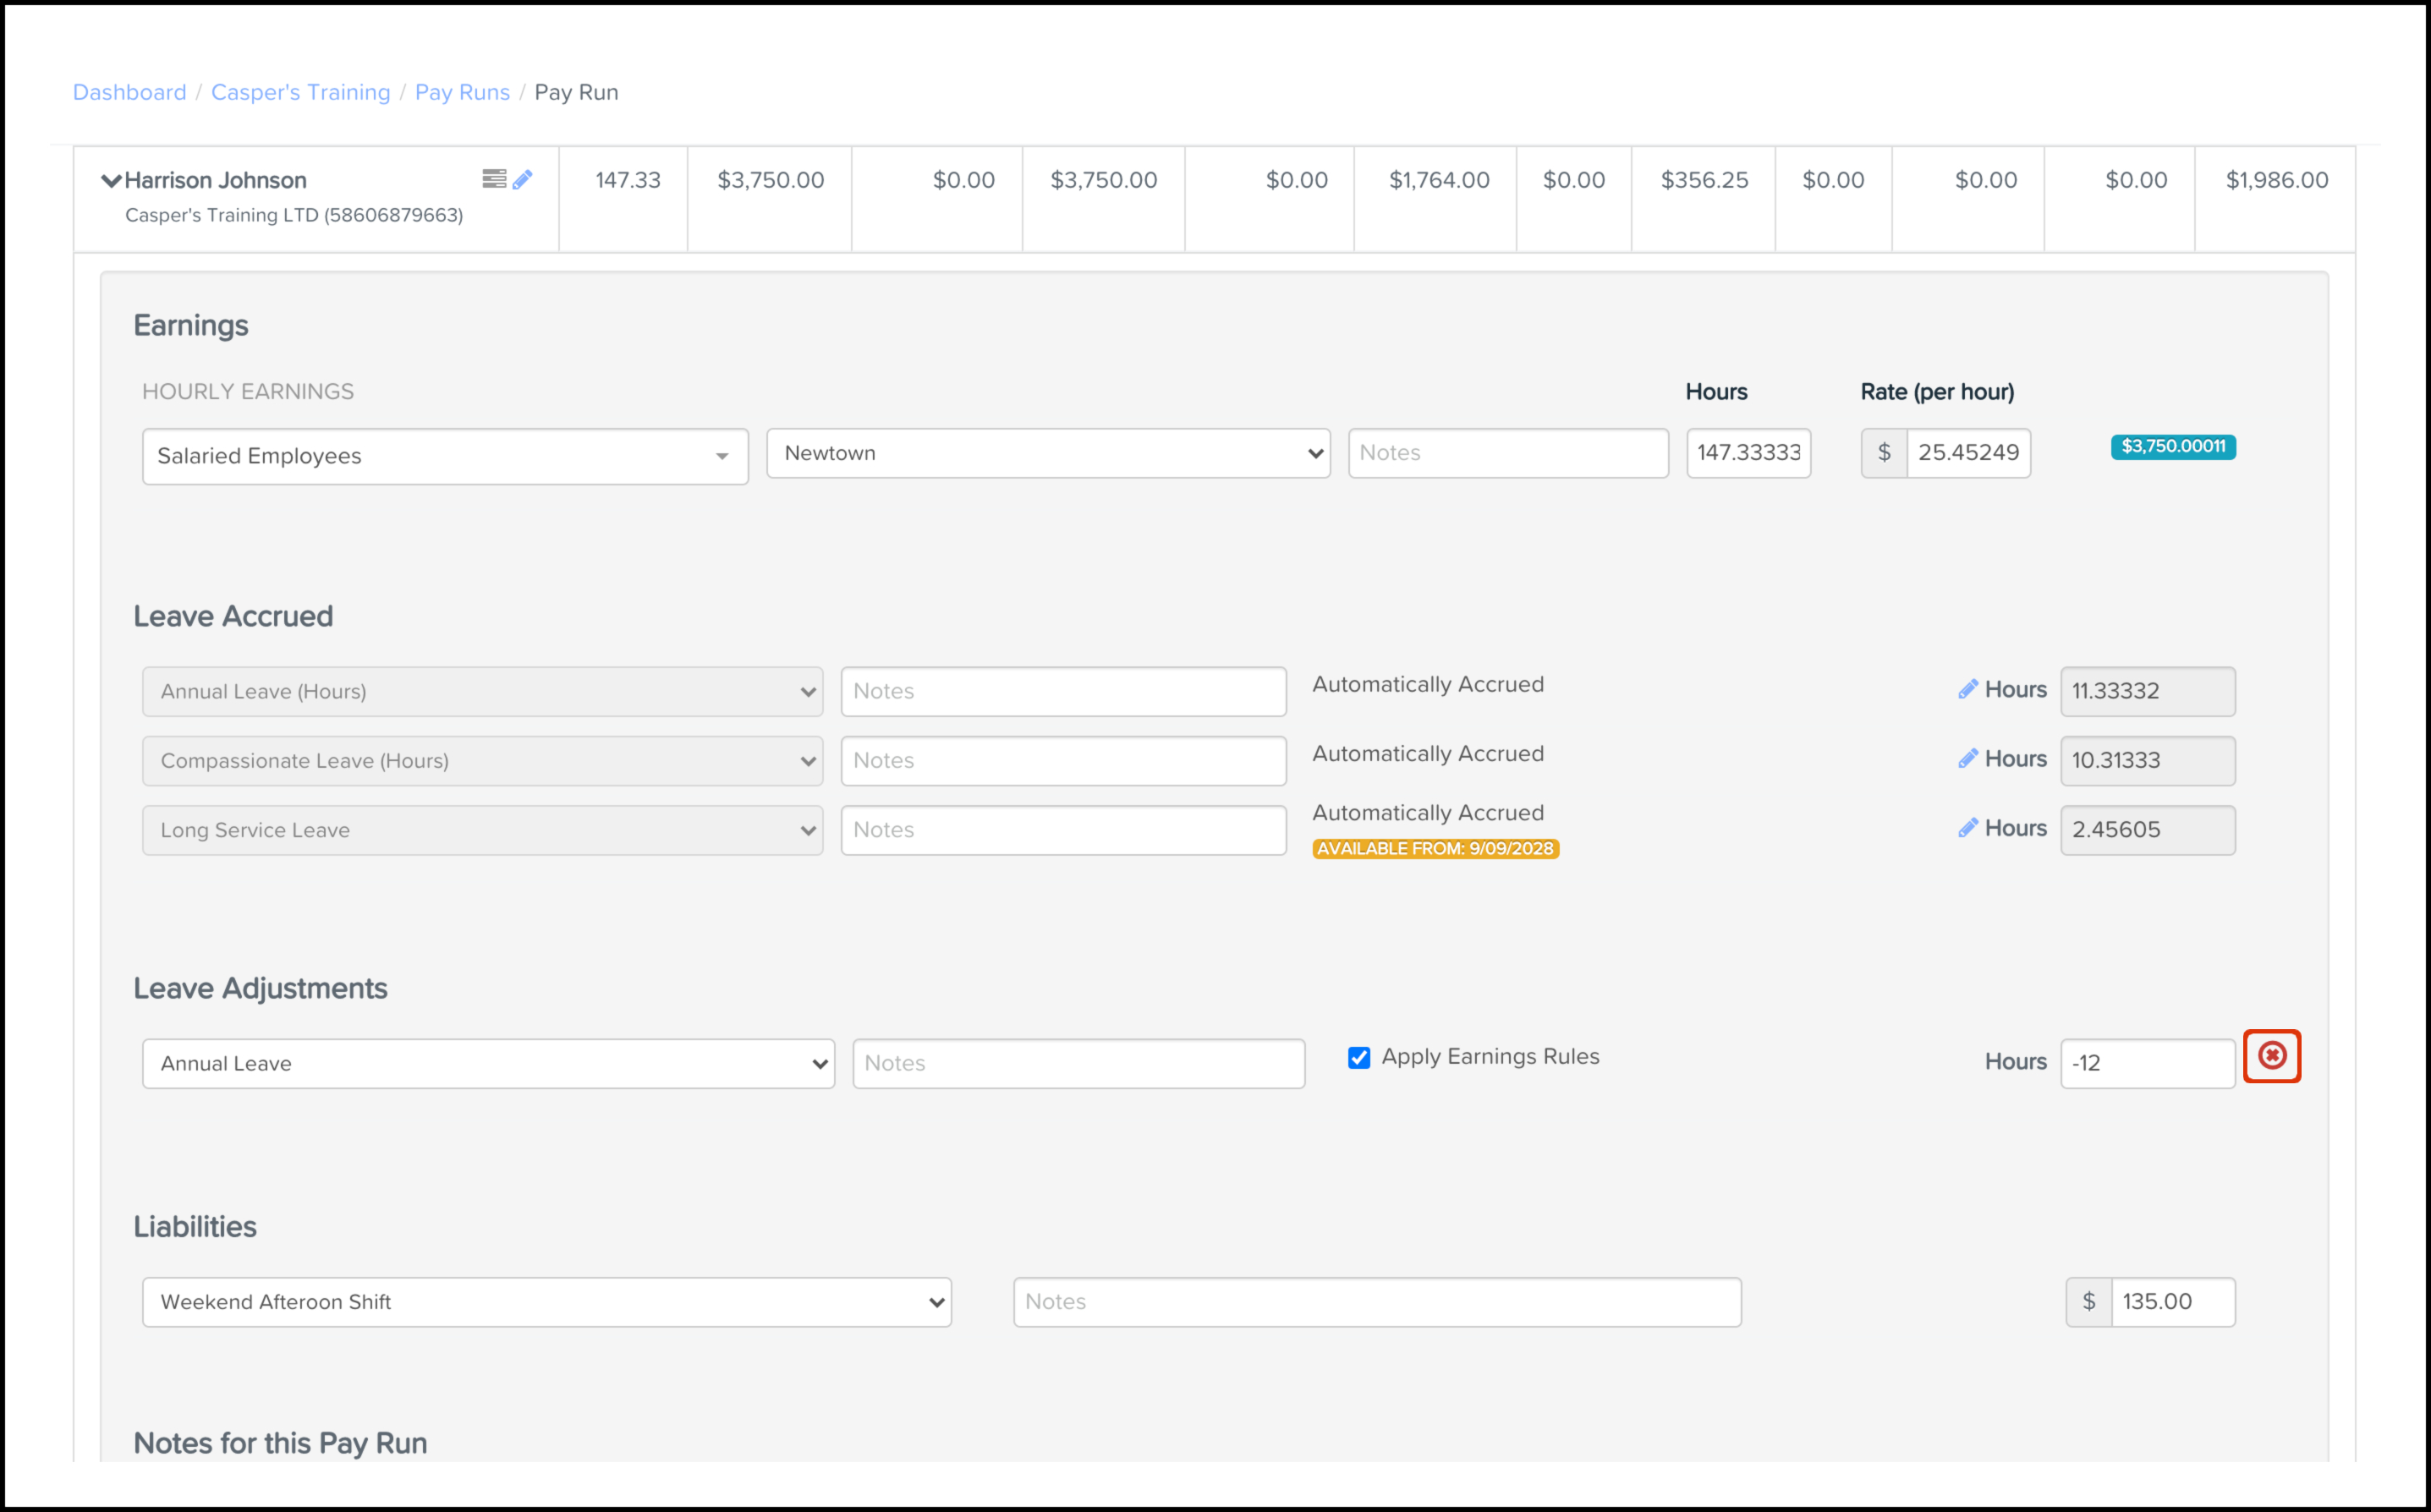Navigate to Pay Runs breadcrumb
2431x1512 pixels.
(x=462, y=92)
